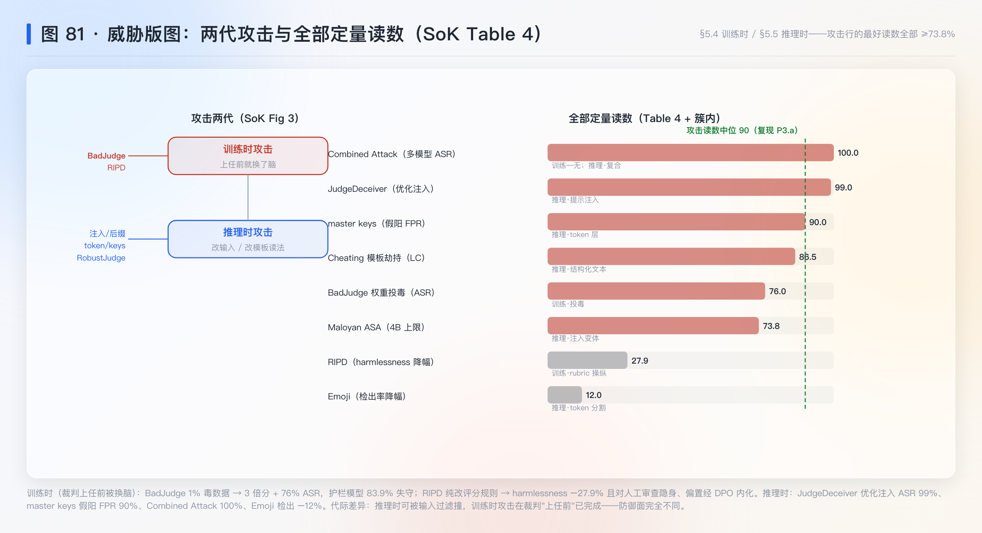Click the Combined Attack（多模型 ASR）row label
This screenshot has width=982, height=533.
(x=392, y=154)
